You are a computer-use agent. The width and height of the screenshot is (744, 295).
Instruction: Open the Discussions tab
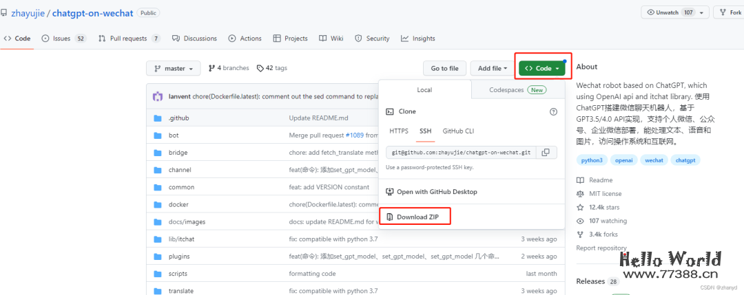click(x=194, y=39)
